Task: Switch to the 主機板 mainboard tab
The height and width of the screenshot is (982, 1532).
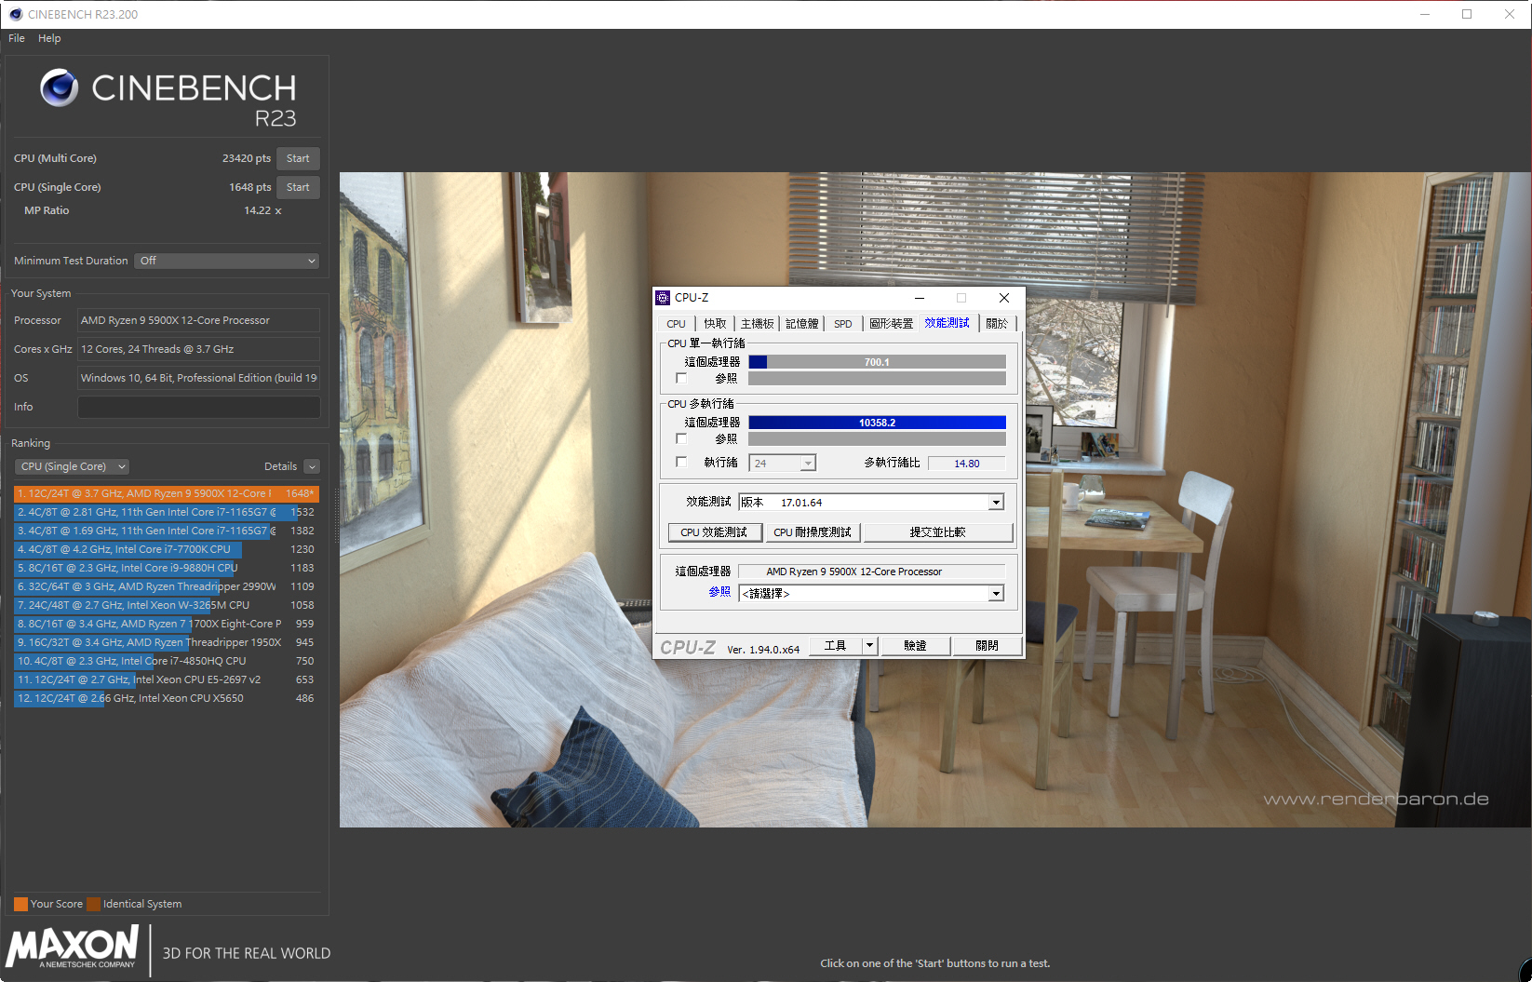Action: pyautogui.click(x=758, y=324)
